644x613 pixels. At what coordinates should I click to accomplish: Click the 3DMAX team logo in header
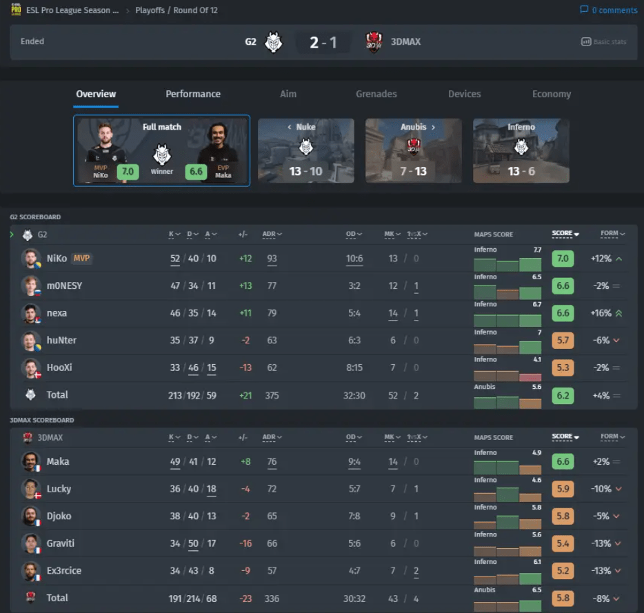pyautogui.click(x=374, y=42)
